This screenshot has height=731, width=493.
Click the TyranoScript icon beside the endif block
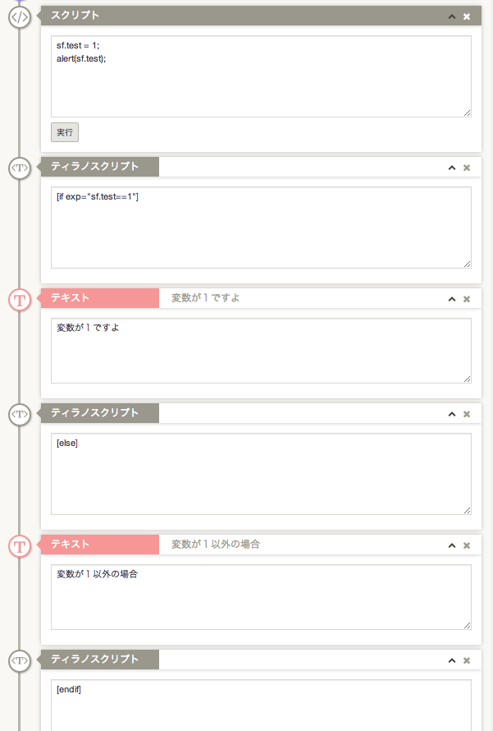coord(20,660)
